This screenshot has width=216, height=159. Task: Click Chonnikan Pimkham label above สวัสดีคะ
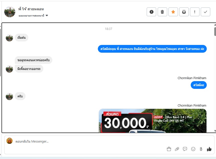click(192, 78)
